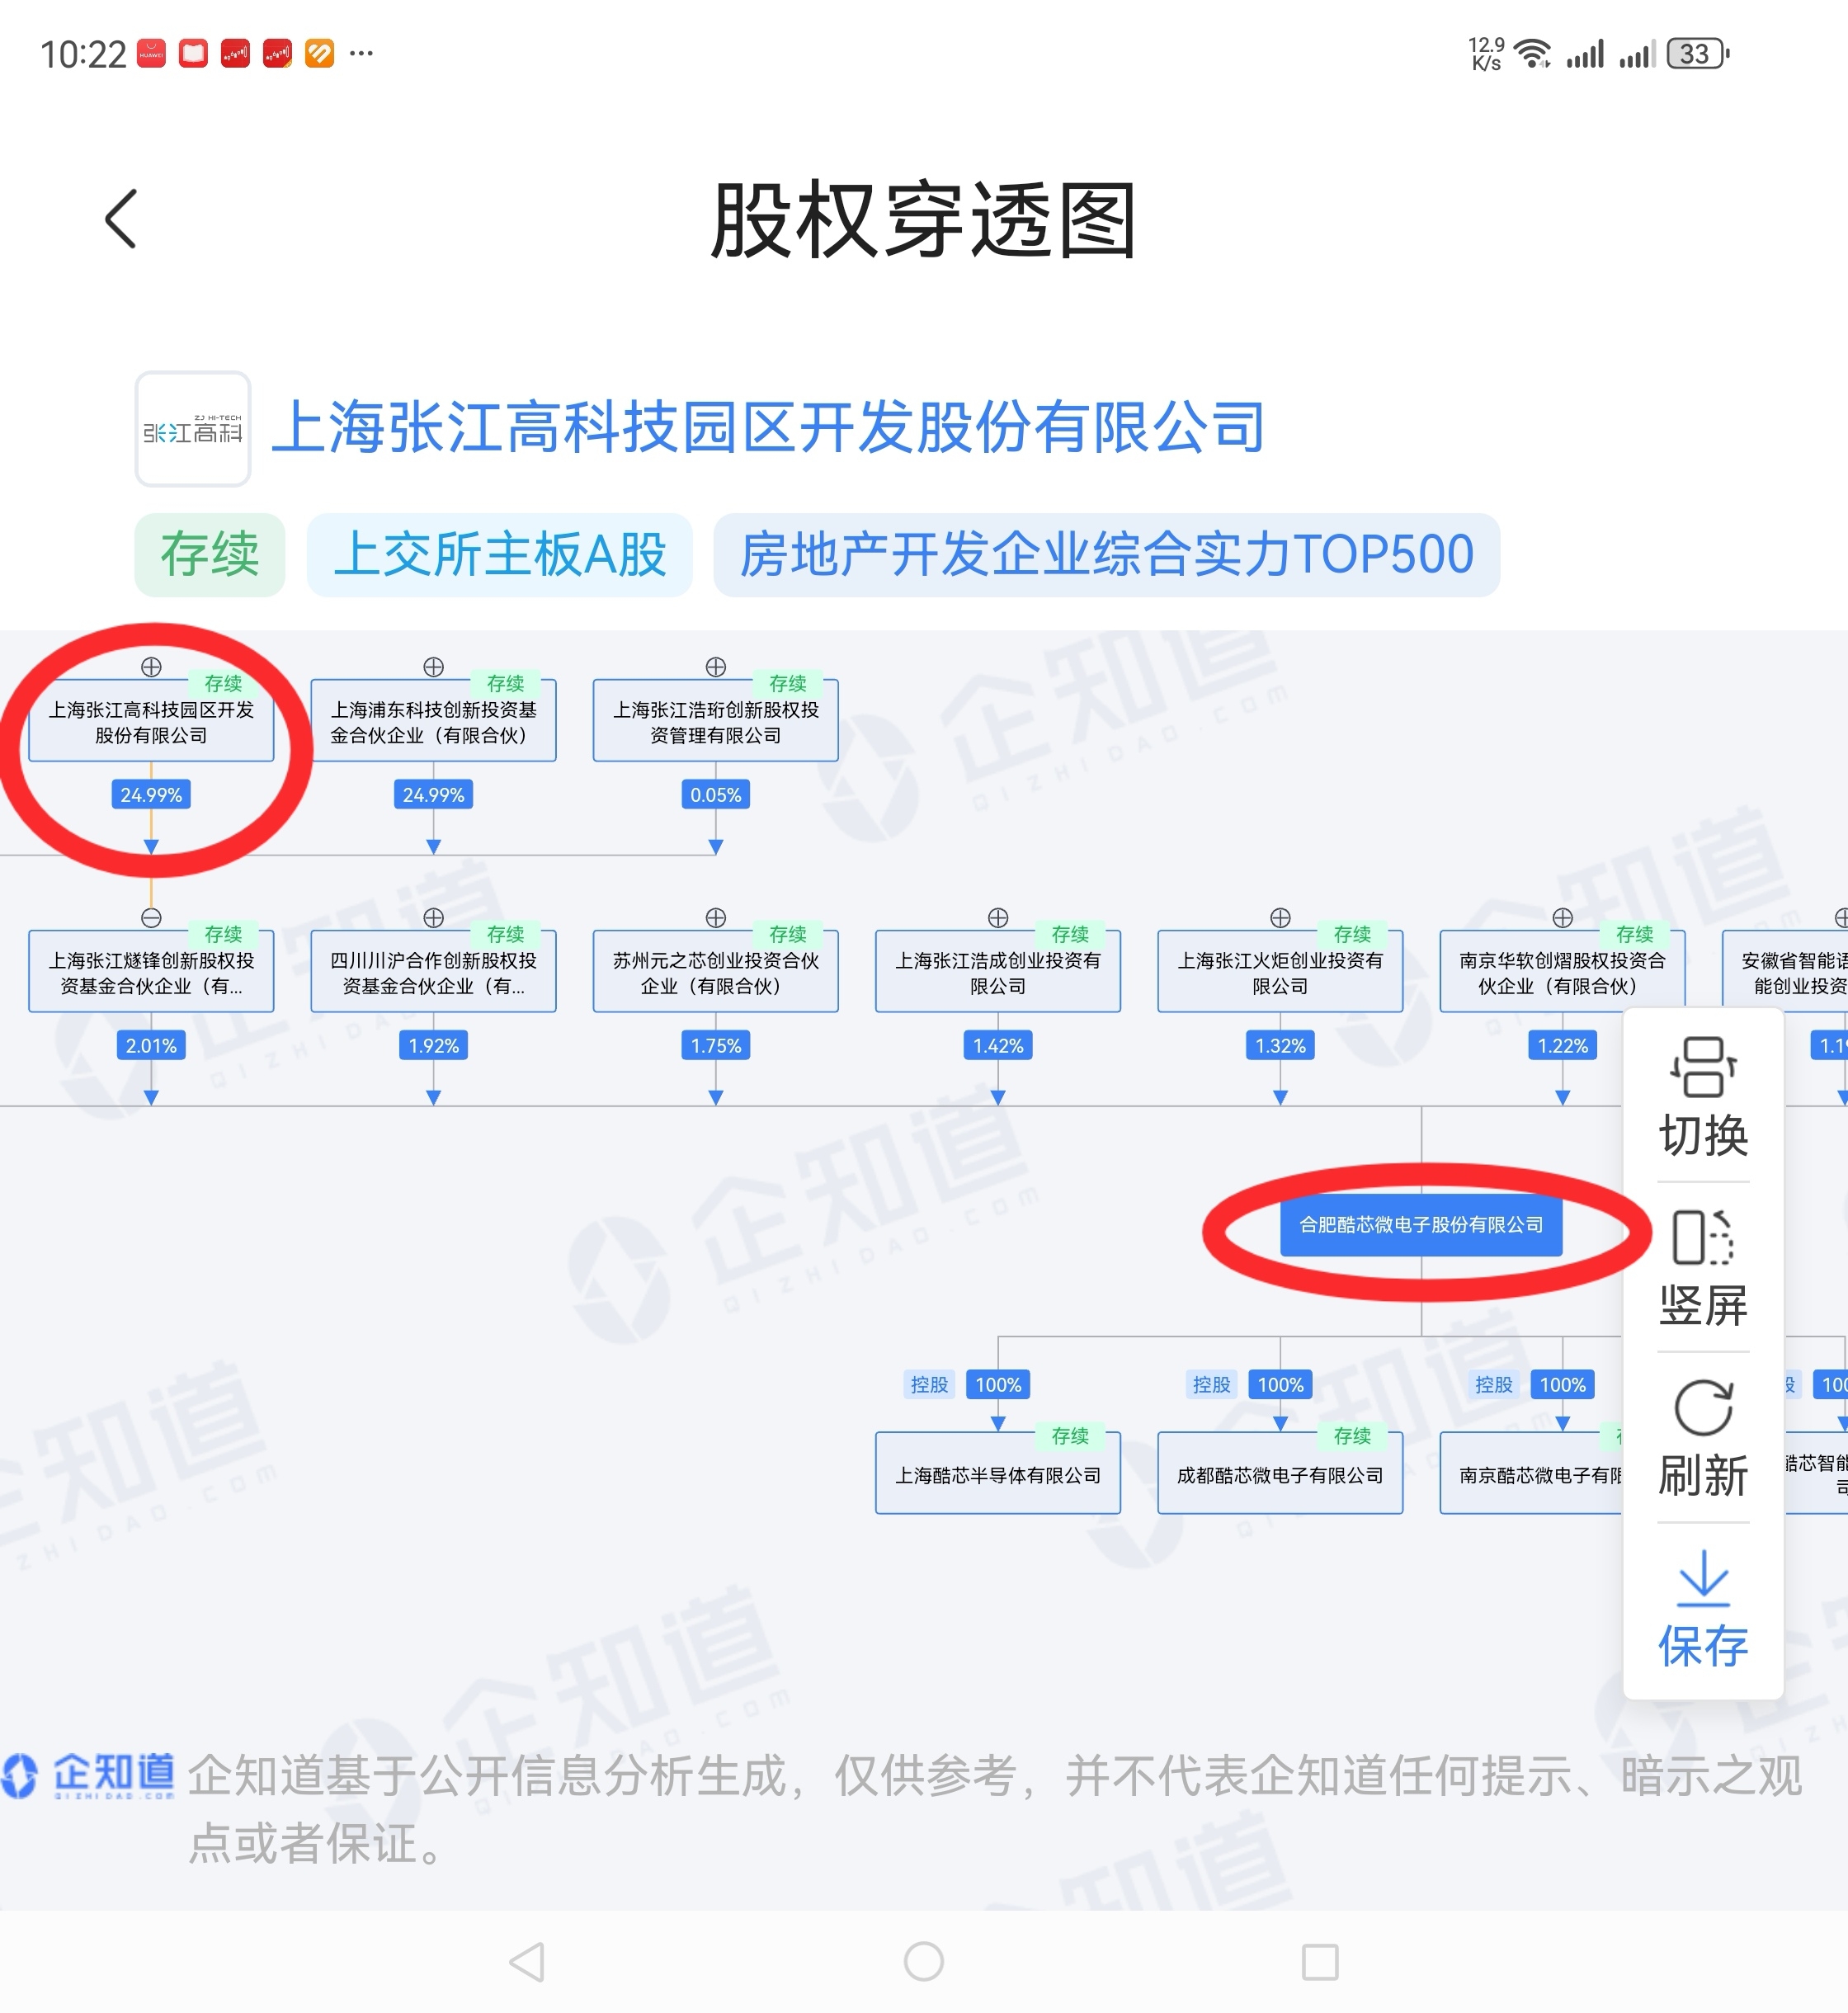Expand 四川川沪合作创新股权投资 node plus

pyautogui.click(x=433, y=918)
